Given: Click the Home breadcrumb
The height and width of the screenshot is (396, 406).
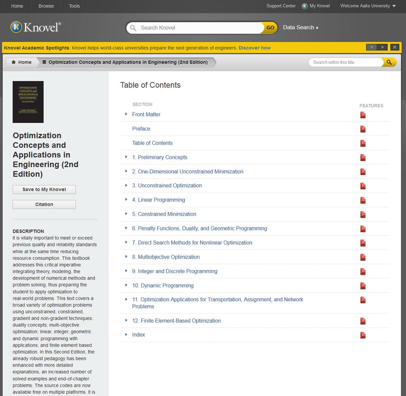Looking at the screenshot, I should [22, 62].
